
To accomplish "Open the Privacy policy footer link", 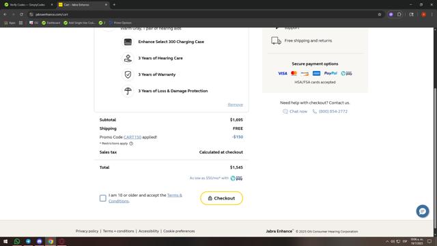I will coord(87,231).
